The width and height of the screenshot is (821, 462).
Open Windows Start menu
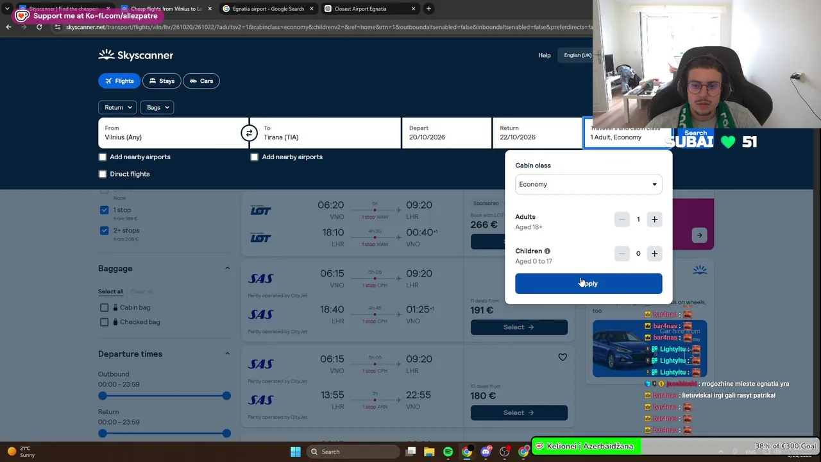click(296, 452)
